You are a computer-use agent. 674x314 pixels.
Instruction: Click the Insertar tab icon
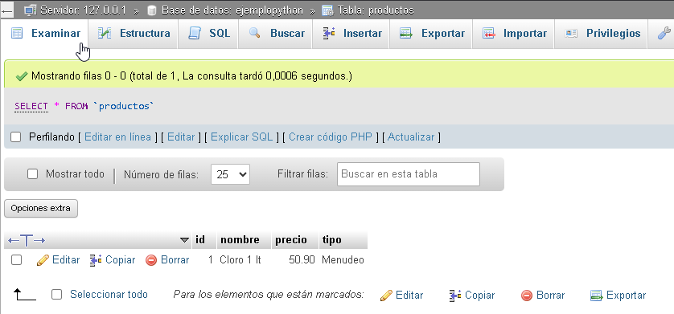[x=329, y=34]
